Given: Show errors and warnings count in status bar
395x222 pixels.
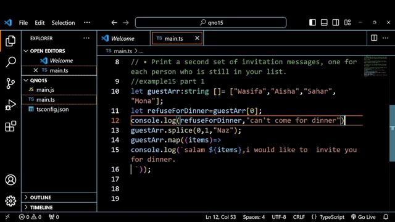Looking at the screenshot, I should coord(30,217).
